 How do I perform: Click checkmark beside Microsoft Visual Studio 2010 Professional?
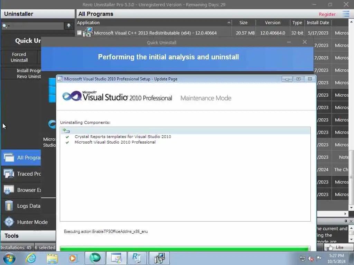point(67,143)
